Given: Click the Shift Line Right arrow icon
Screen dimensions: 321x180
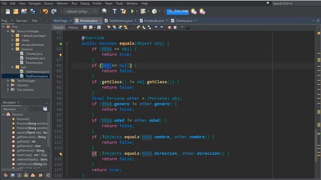Looking at the screenshot, I should tap(162, 27).
